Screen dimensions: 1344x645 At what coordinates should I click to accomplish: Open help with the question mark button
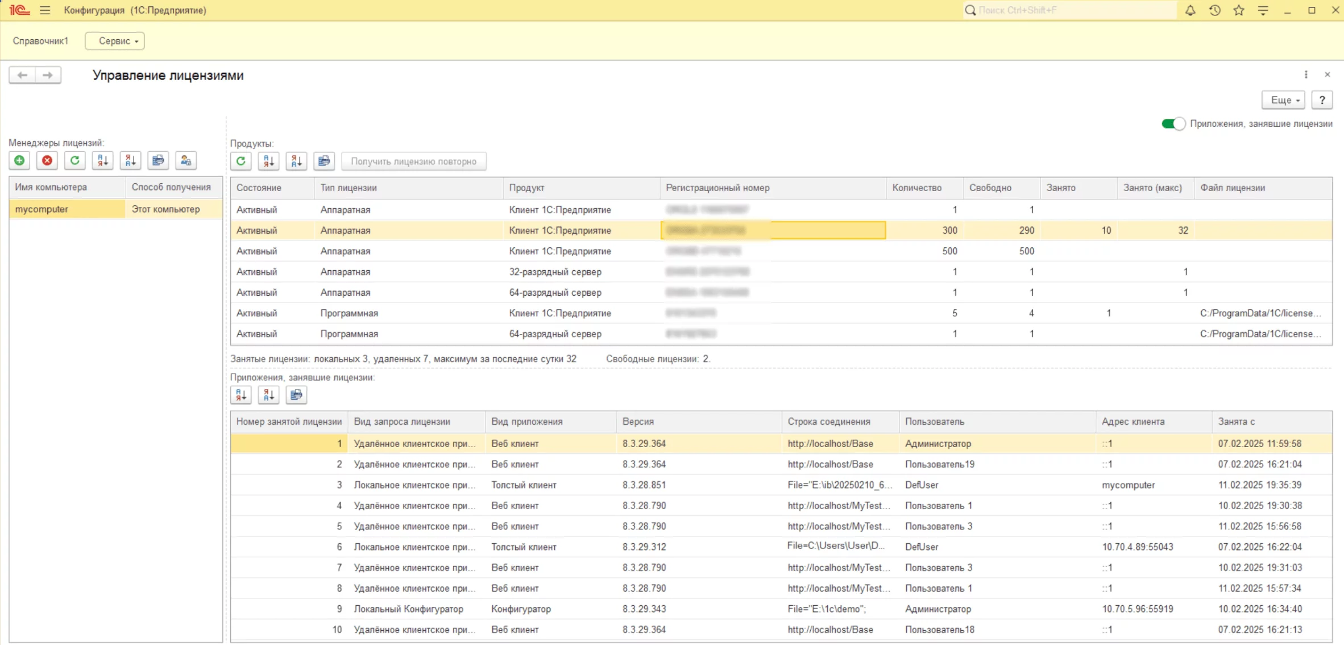1322,100
